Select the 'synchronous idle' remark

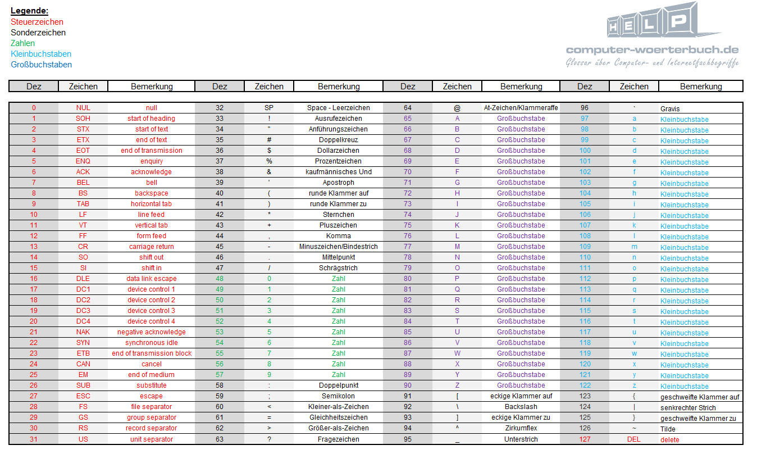152,343
